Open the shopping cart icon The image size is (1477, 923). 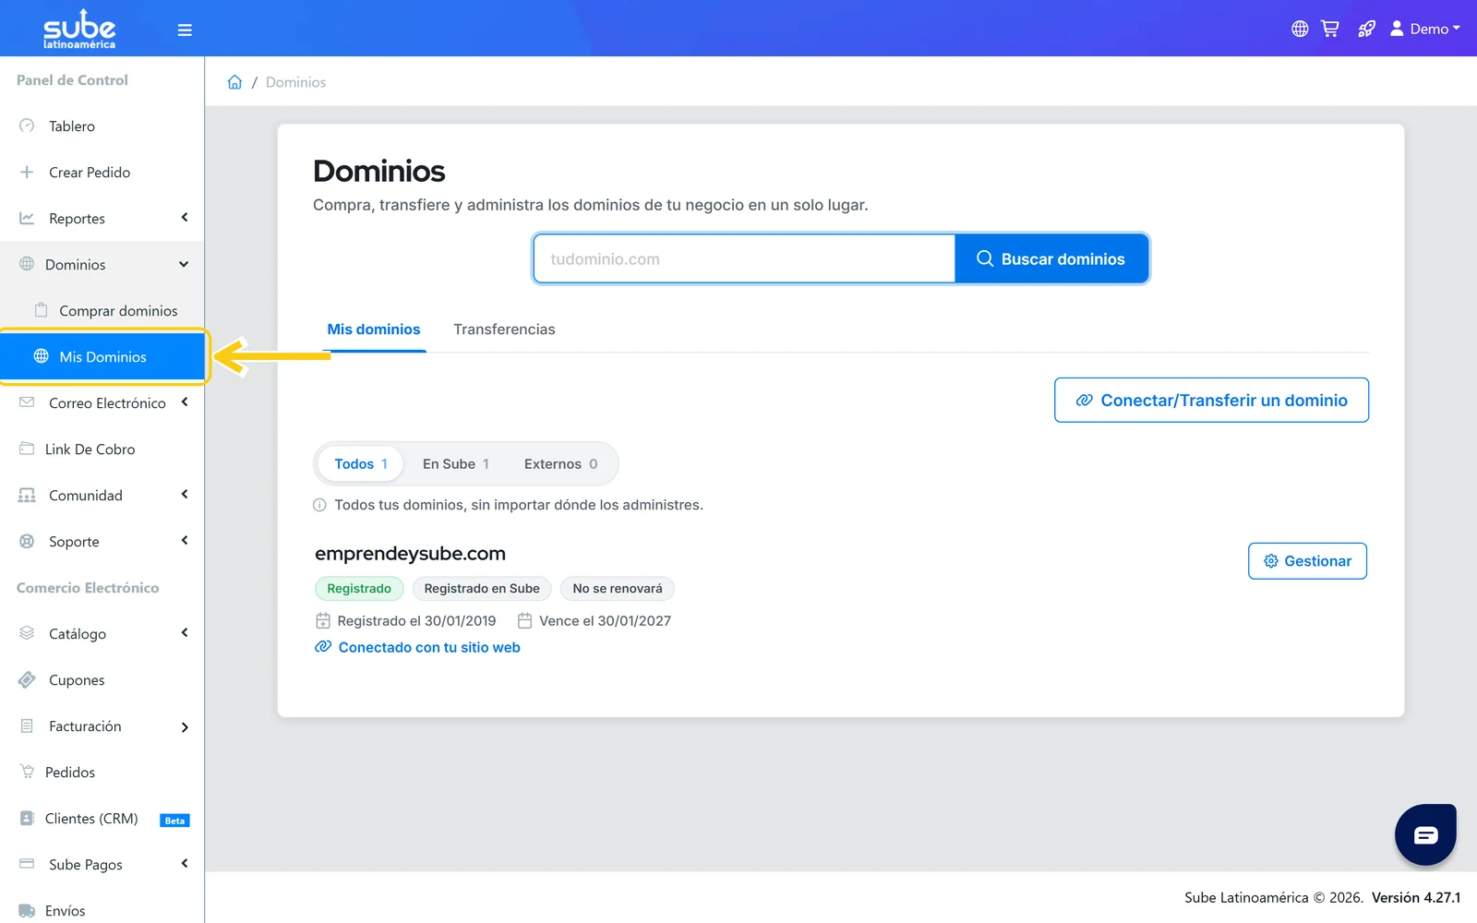pos(1330,29)
